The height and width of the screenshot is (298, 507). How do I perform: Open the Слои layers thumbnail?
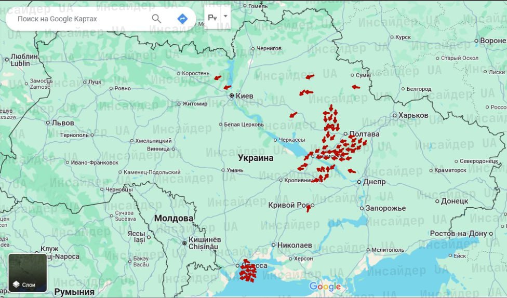(x=28, y=273)
